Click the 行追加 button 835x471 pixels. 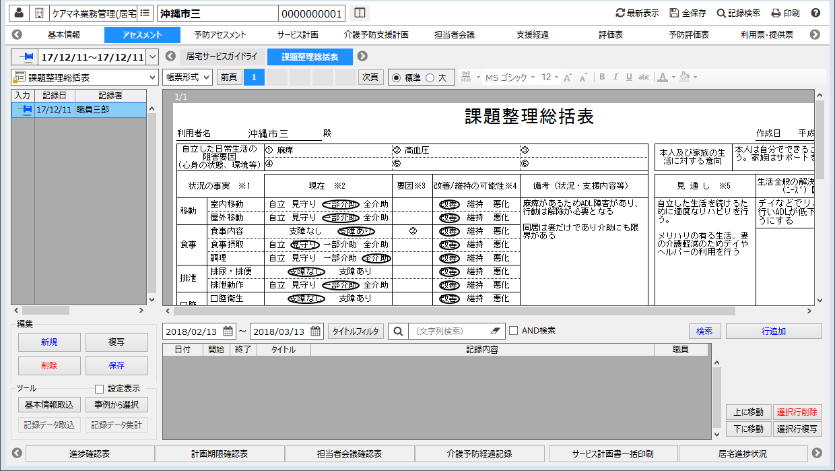(x=774, y=332)
